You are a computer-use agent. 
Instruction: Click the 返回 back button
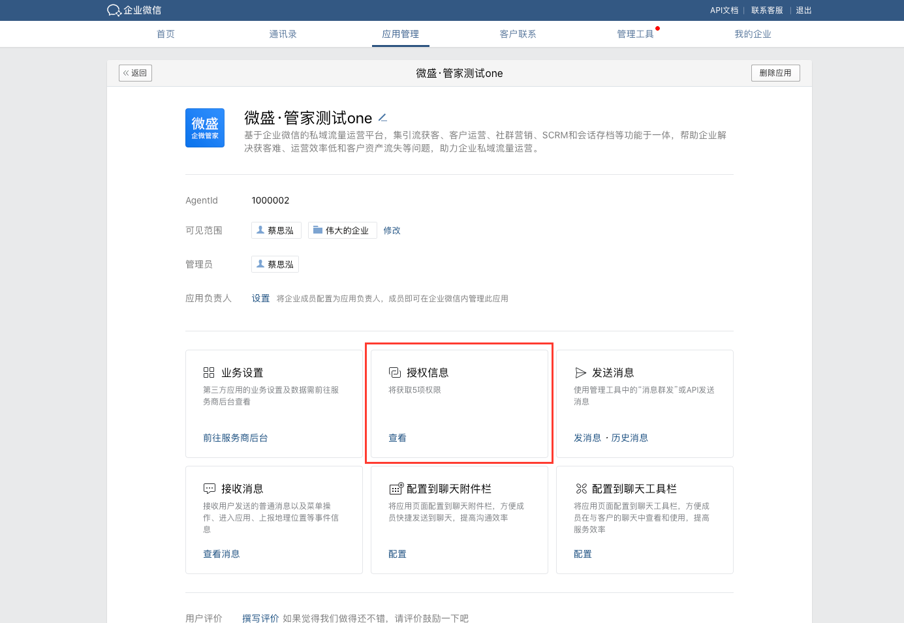135,73
